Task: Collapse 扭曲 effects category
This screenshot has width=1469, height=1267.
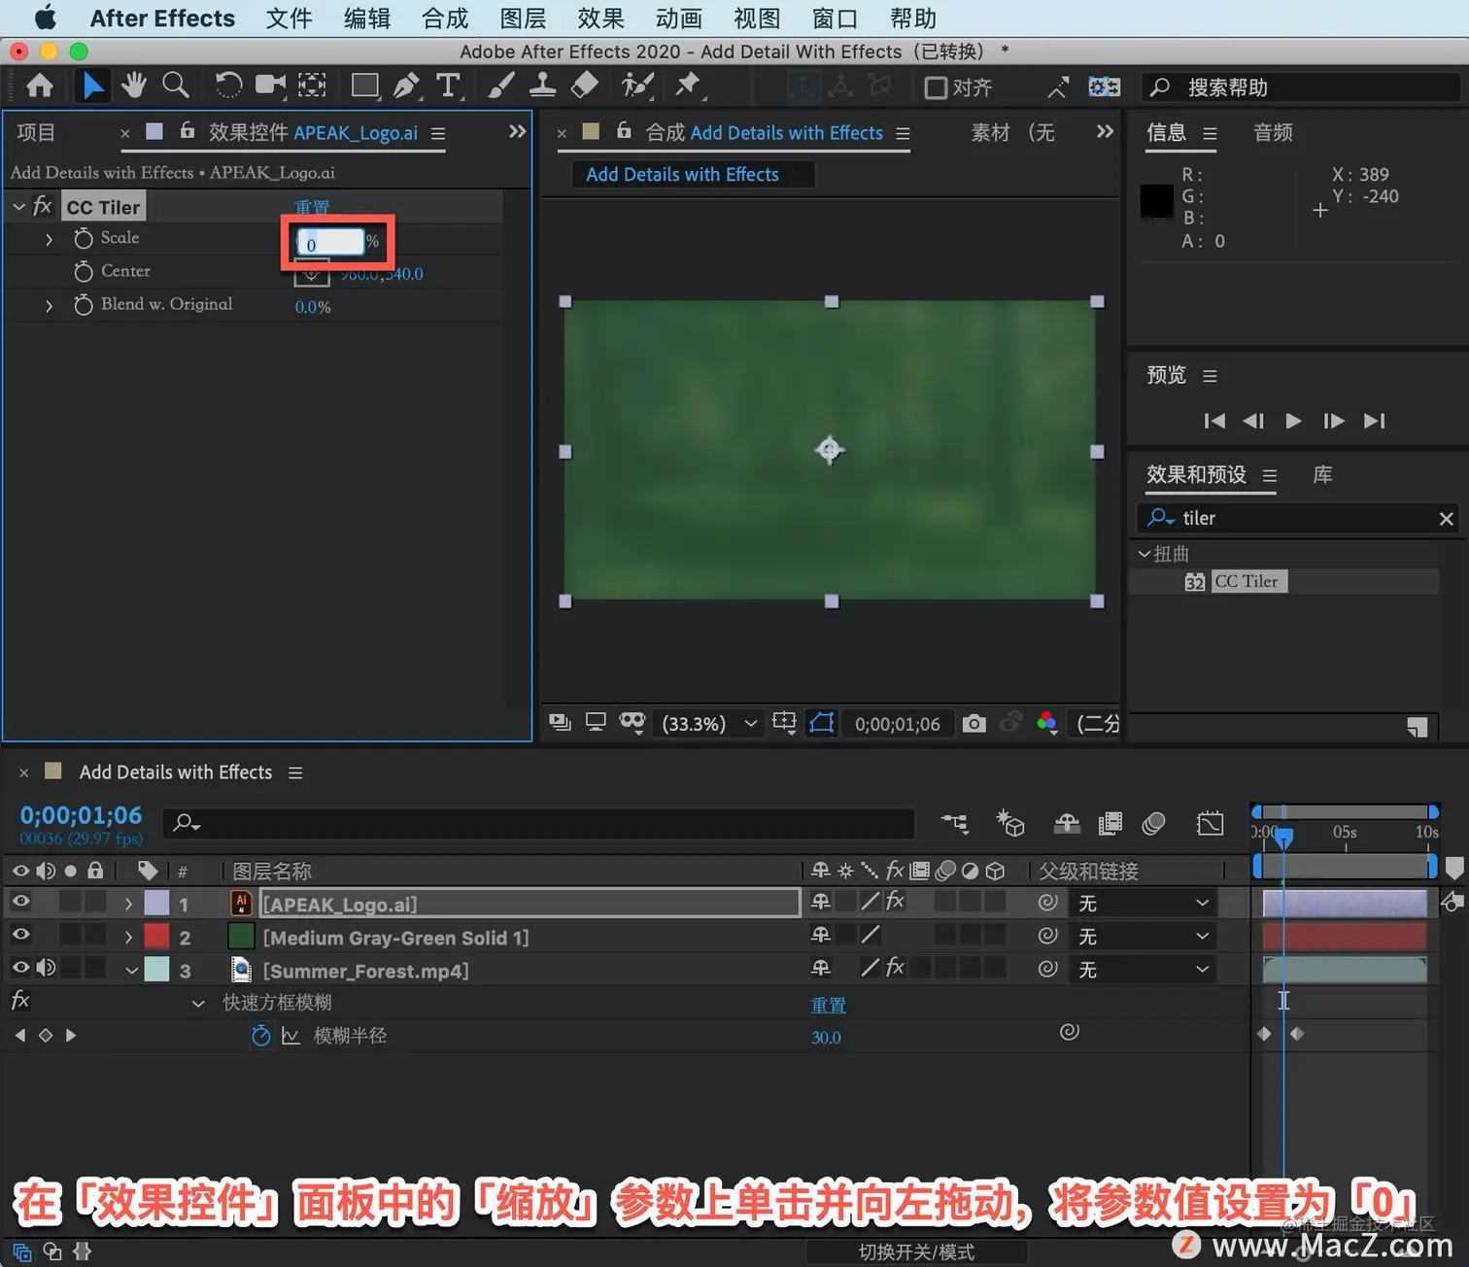Action: (x=1144, y=554)
